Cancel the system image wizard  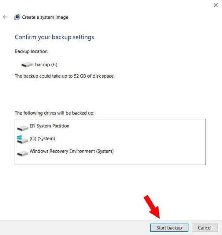click(x=205, y=228)
